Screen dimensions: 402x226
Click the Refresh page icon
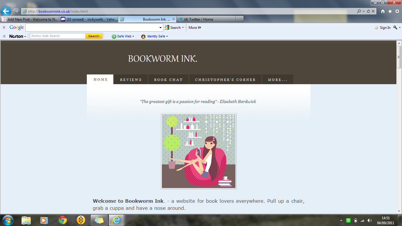368,11
